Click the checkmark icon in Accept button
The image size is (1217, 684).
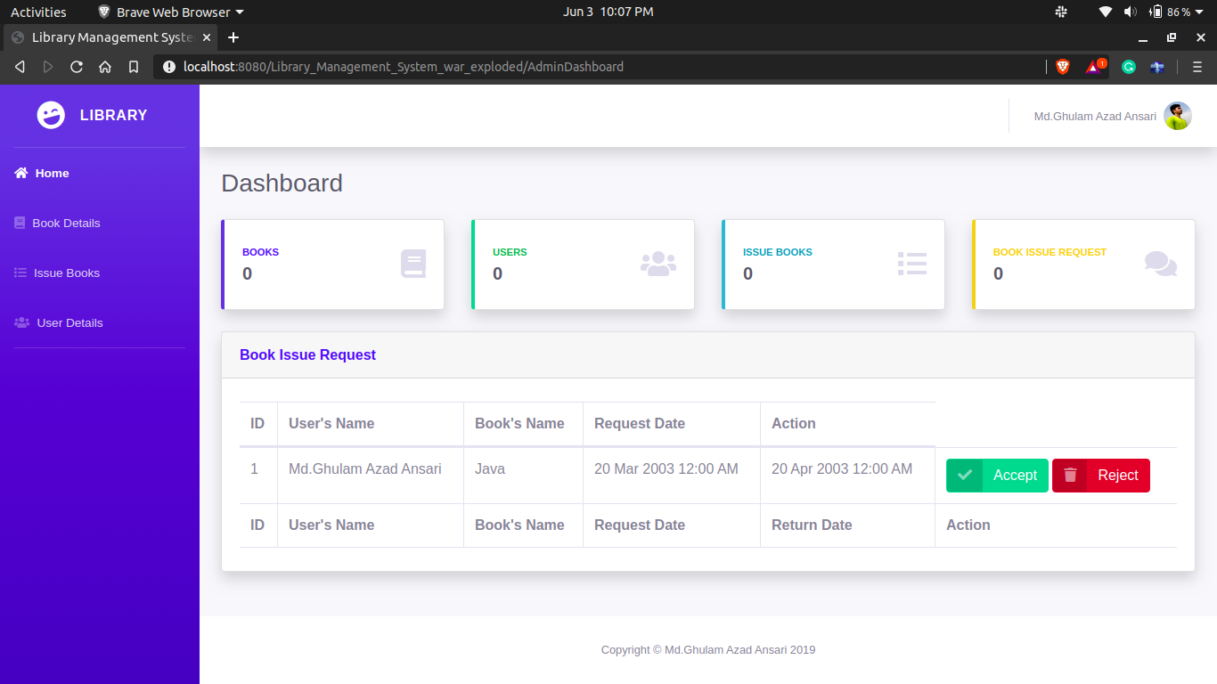click(x=964, y=475)
